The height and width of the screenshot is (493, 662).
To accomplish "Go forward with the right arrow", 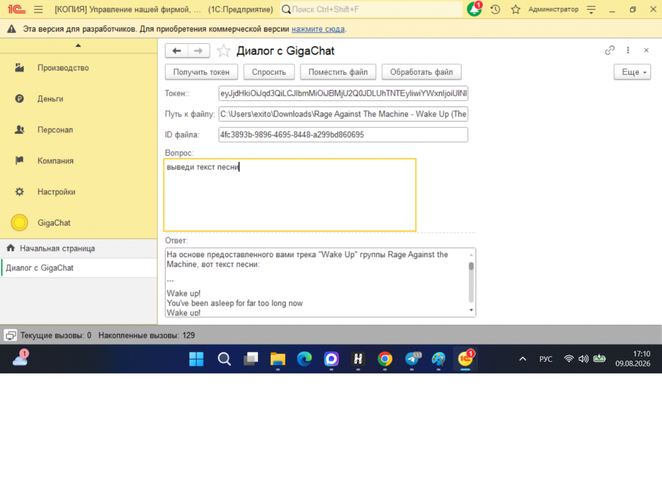I will (x=198, y=50).
